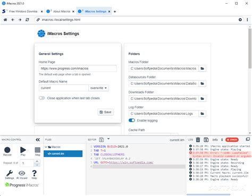Viewport: 252px width, 196px height.
Task: Close the About iMacros tab
Action: coord(73,12)
